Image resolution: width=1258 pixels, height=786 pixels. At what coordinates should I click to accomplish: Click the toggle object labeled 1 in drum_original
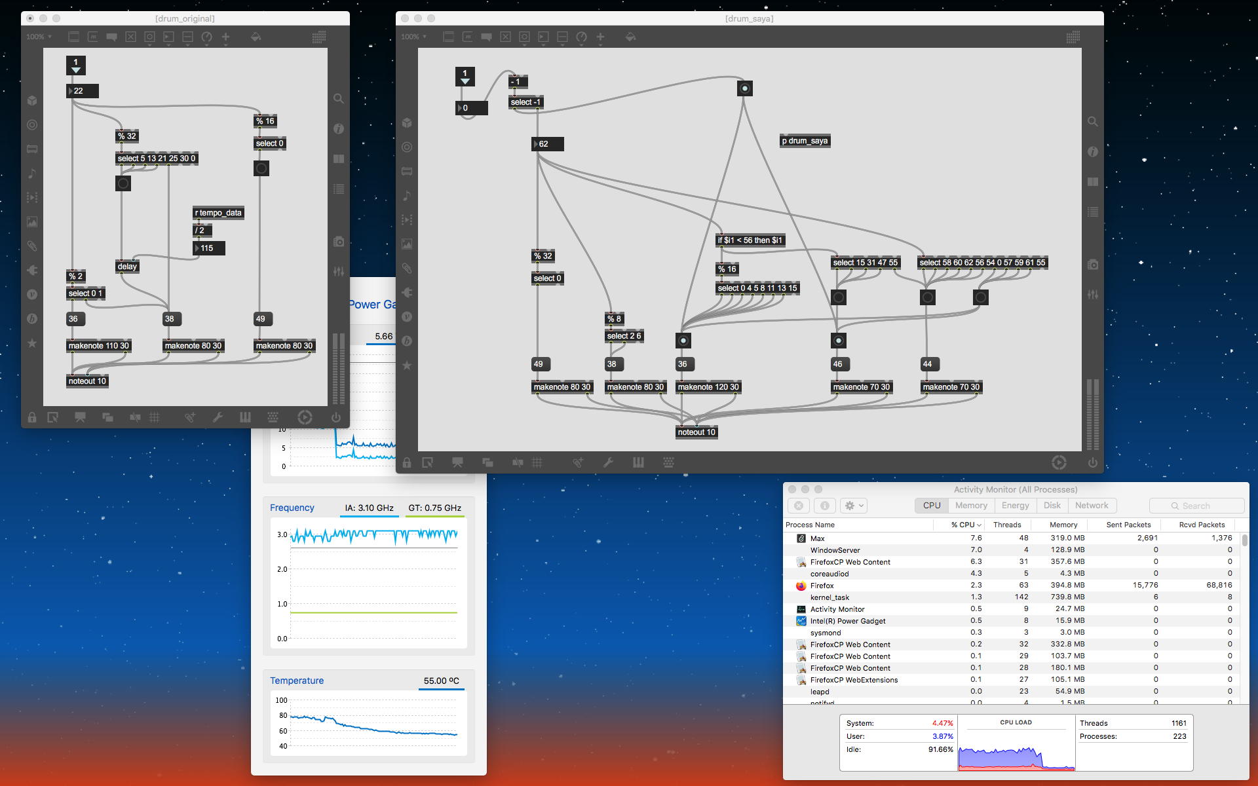(76, 65)
